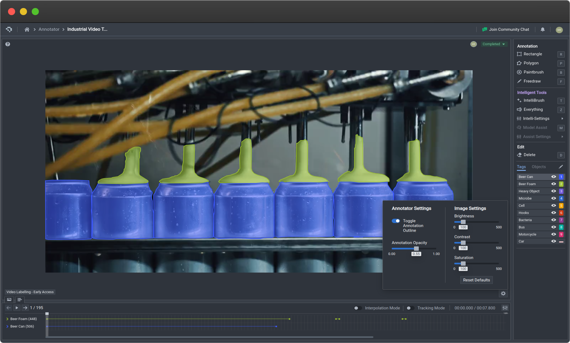Click Reset Defaults in Image Settings
The width and height of the screenshot is (570, 343).
point(476,280)
